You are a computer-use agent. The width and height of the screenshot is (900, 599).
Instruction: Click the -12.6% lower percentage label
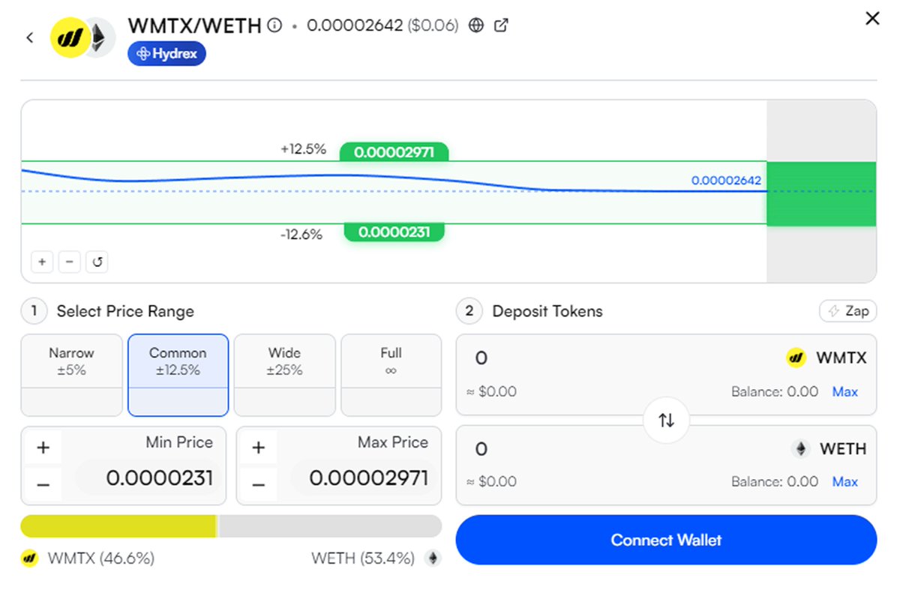coord(301,235)
